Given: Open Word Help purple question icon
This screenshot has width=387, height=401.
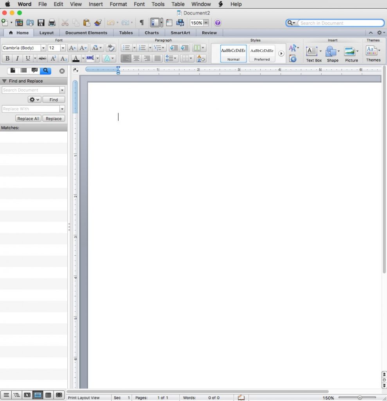Looking at the screenshot, I should pyautogui.click(x=218, y=23).
